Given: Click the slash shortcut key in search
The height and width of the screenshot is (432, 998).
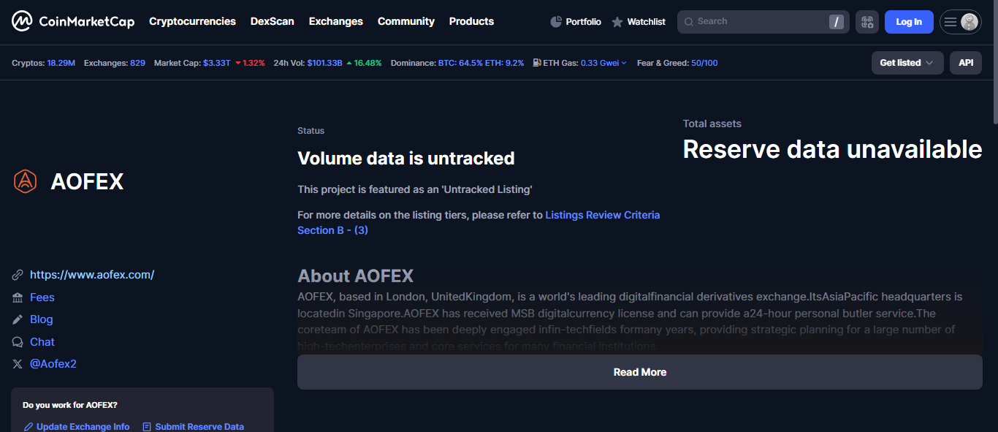Looking at the screenshot, I should pos(837,22).
